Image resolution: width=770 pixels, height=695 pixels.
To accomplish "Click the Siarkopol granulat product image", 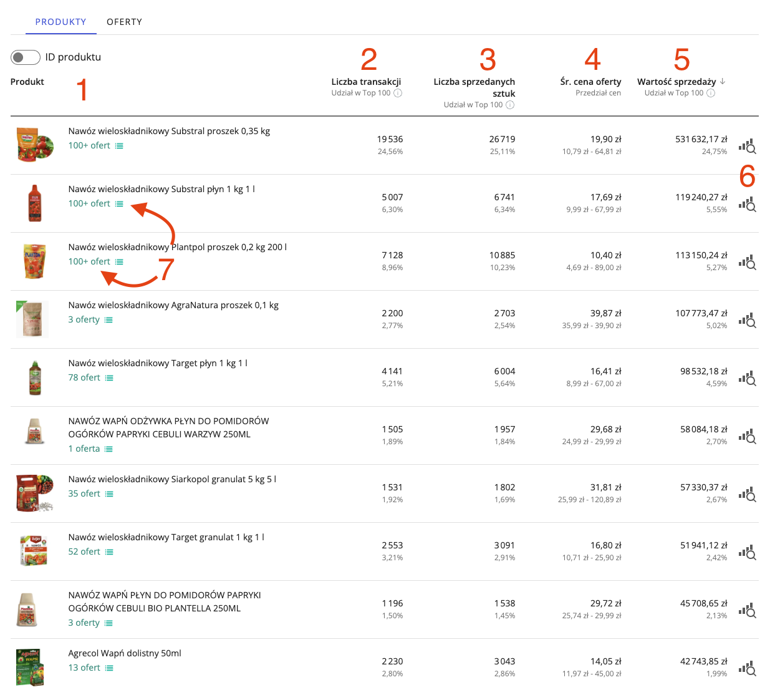I will (x=34, y=493).
